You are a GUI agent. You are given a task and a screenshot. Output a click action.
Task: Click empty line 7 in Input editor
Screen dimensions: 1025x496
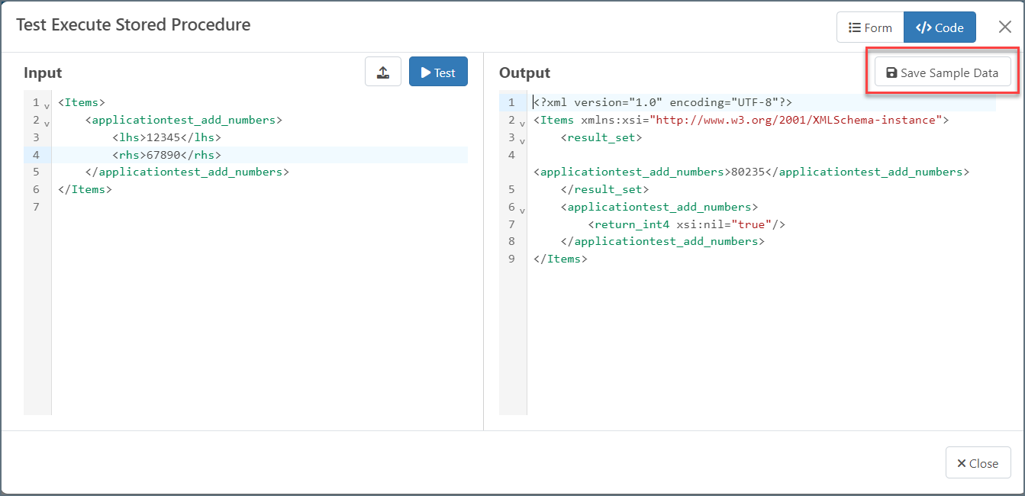click(x=229, y=207)
